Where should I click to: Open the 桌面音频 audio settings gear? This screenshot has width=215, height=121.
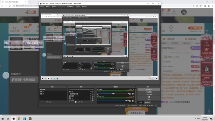click(x=133, y=94)
